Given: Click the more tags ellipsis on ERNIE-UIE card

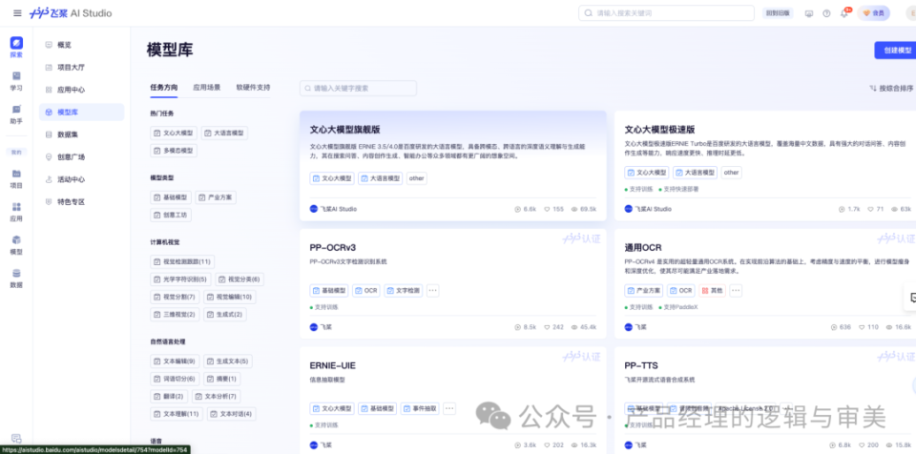Looking at the screenshot, I should click(x=449, y=408).
